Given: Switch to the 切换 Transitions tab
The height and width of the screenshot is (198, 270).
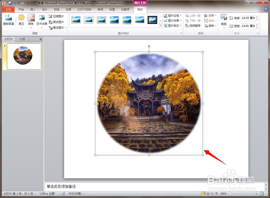Looking at the screenshot, I should click(56, 9).
